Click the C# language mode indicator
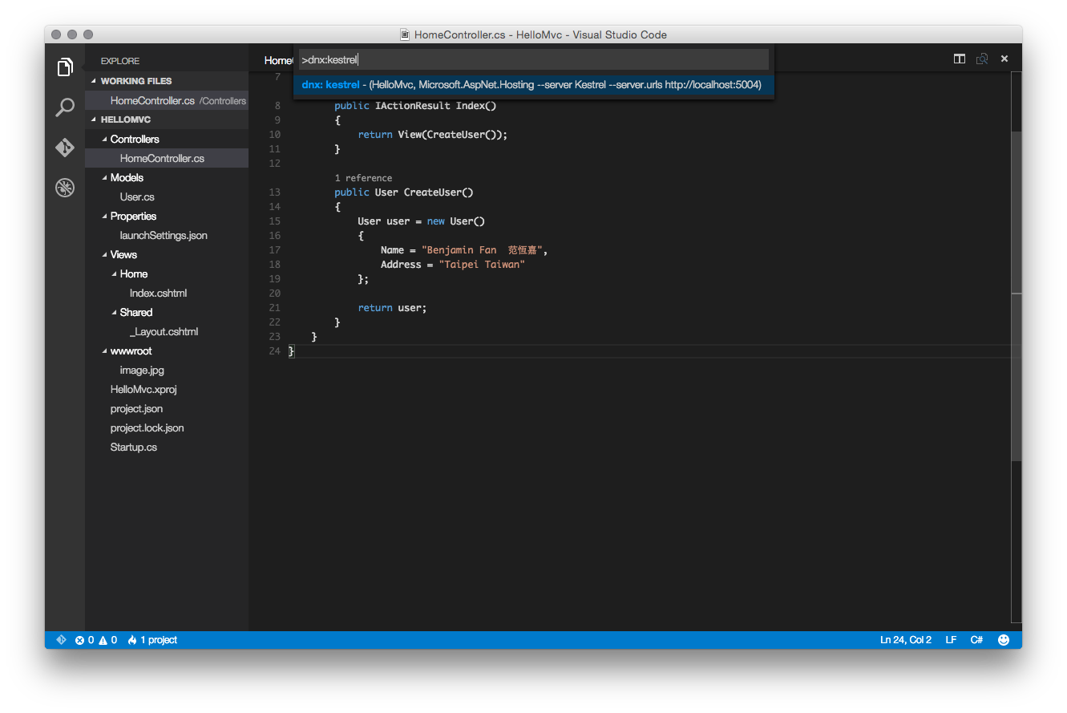Image resolution: width=1067 pixels, height=713 pixels. coord(976,640)
